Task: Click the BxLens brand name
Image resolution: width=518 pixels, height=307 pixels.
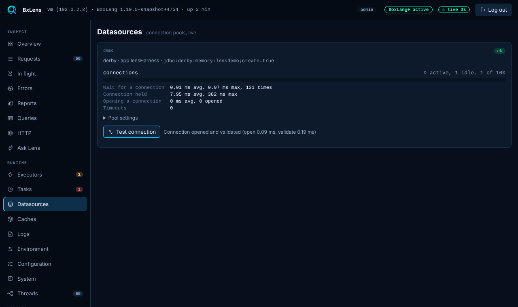Action: [x=32, y=10]
